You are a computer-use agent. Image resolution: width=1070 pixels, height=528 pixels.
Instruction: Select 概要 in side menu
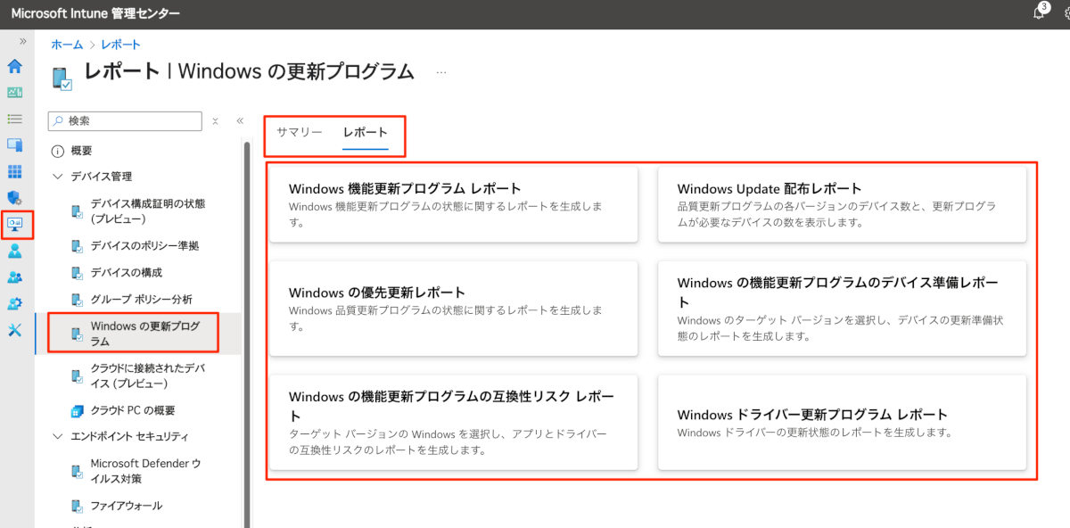tap(81, 152)
